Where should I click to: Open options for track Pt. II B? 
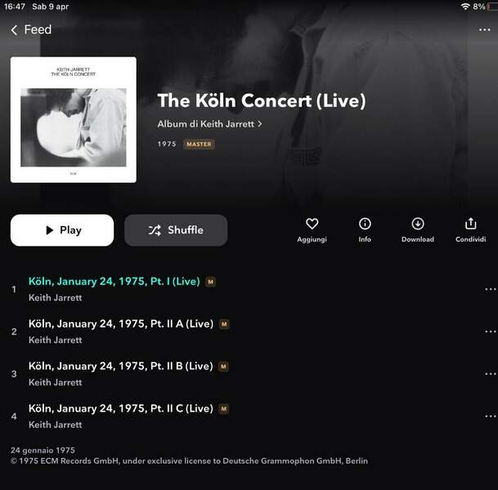click(x=491, y=374)
